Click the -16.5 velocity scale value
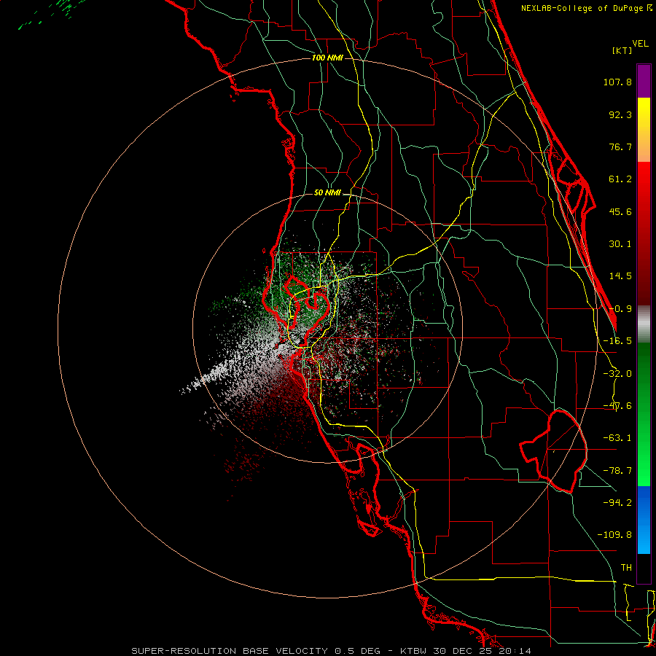656x656 pixels. coord(617,341)
